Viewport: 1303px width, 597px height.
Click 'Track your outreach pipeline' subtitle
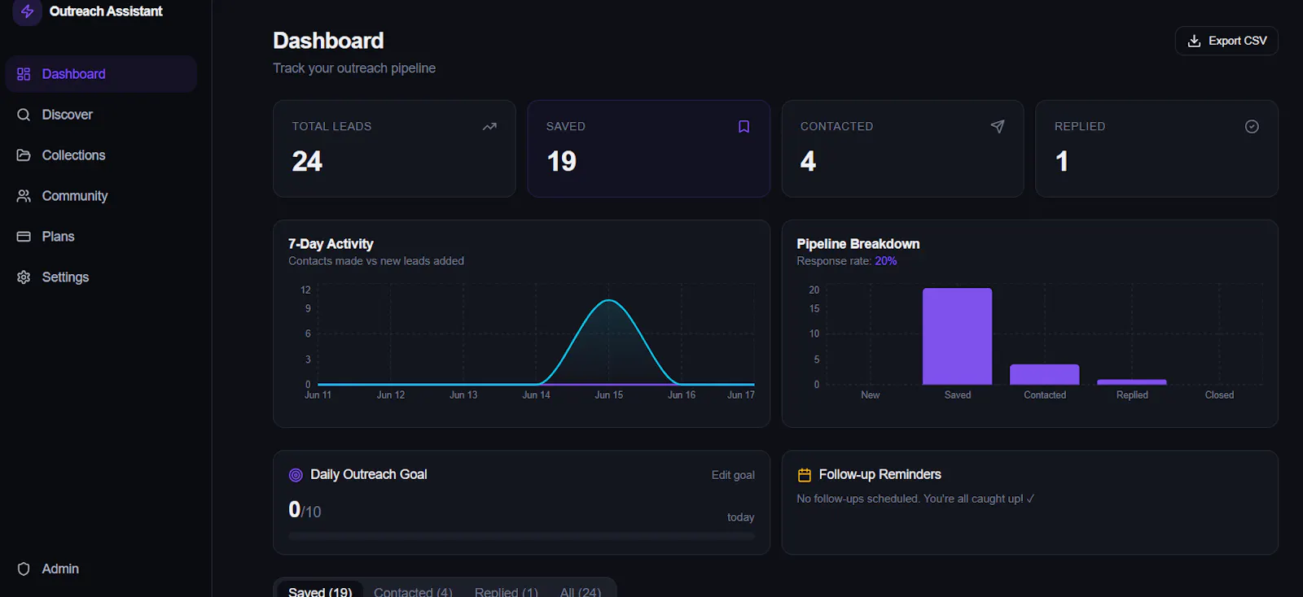[x=354, y=68]
